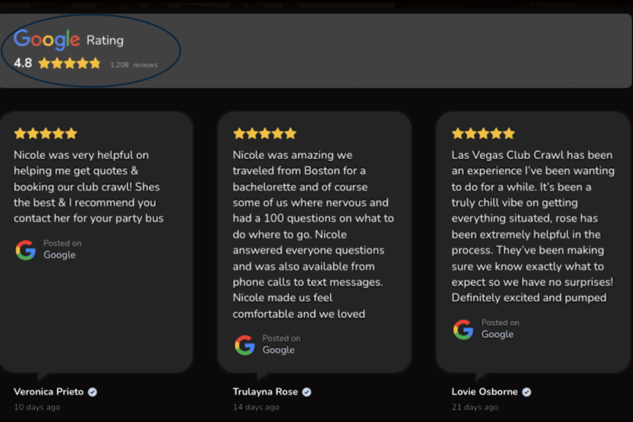Image resolution: width=633 pixels, height=422 pixels.
Task: Click the 4.8 rating score number
Action: 23,63
